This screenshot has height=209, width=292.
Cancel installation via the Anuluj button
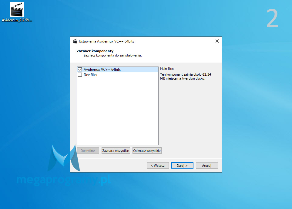[x=207, y=166]
